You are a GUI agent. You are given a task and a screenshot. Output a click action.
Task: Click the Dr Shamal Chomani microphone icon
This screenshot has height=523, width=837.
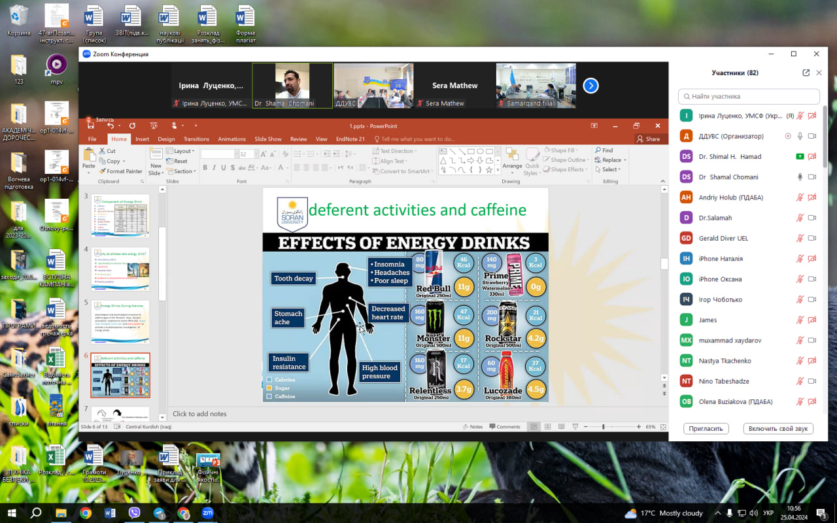[x=800, y=177]
